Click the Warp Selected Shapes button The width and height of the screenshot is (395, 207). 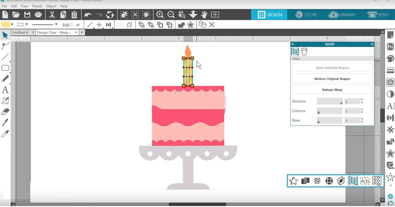(332, 68)
